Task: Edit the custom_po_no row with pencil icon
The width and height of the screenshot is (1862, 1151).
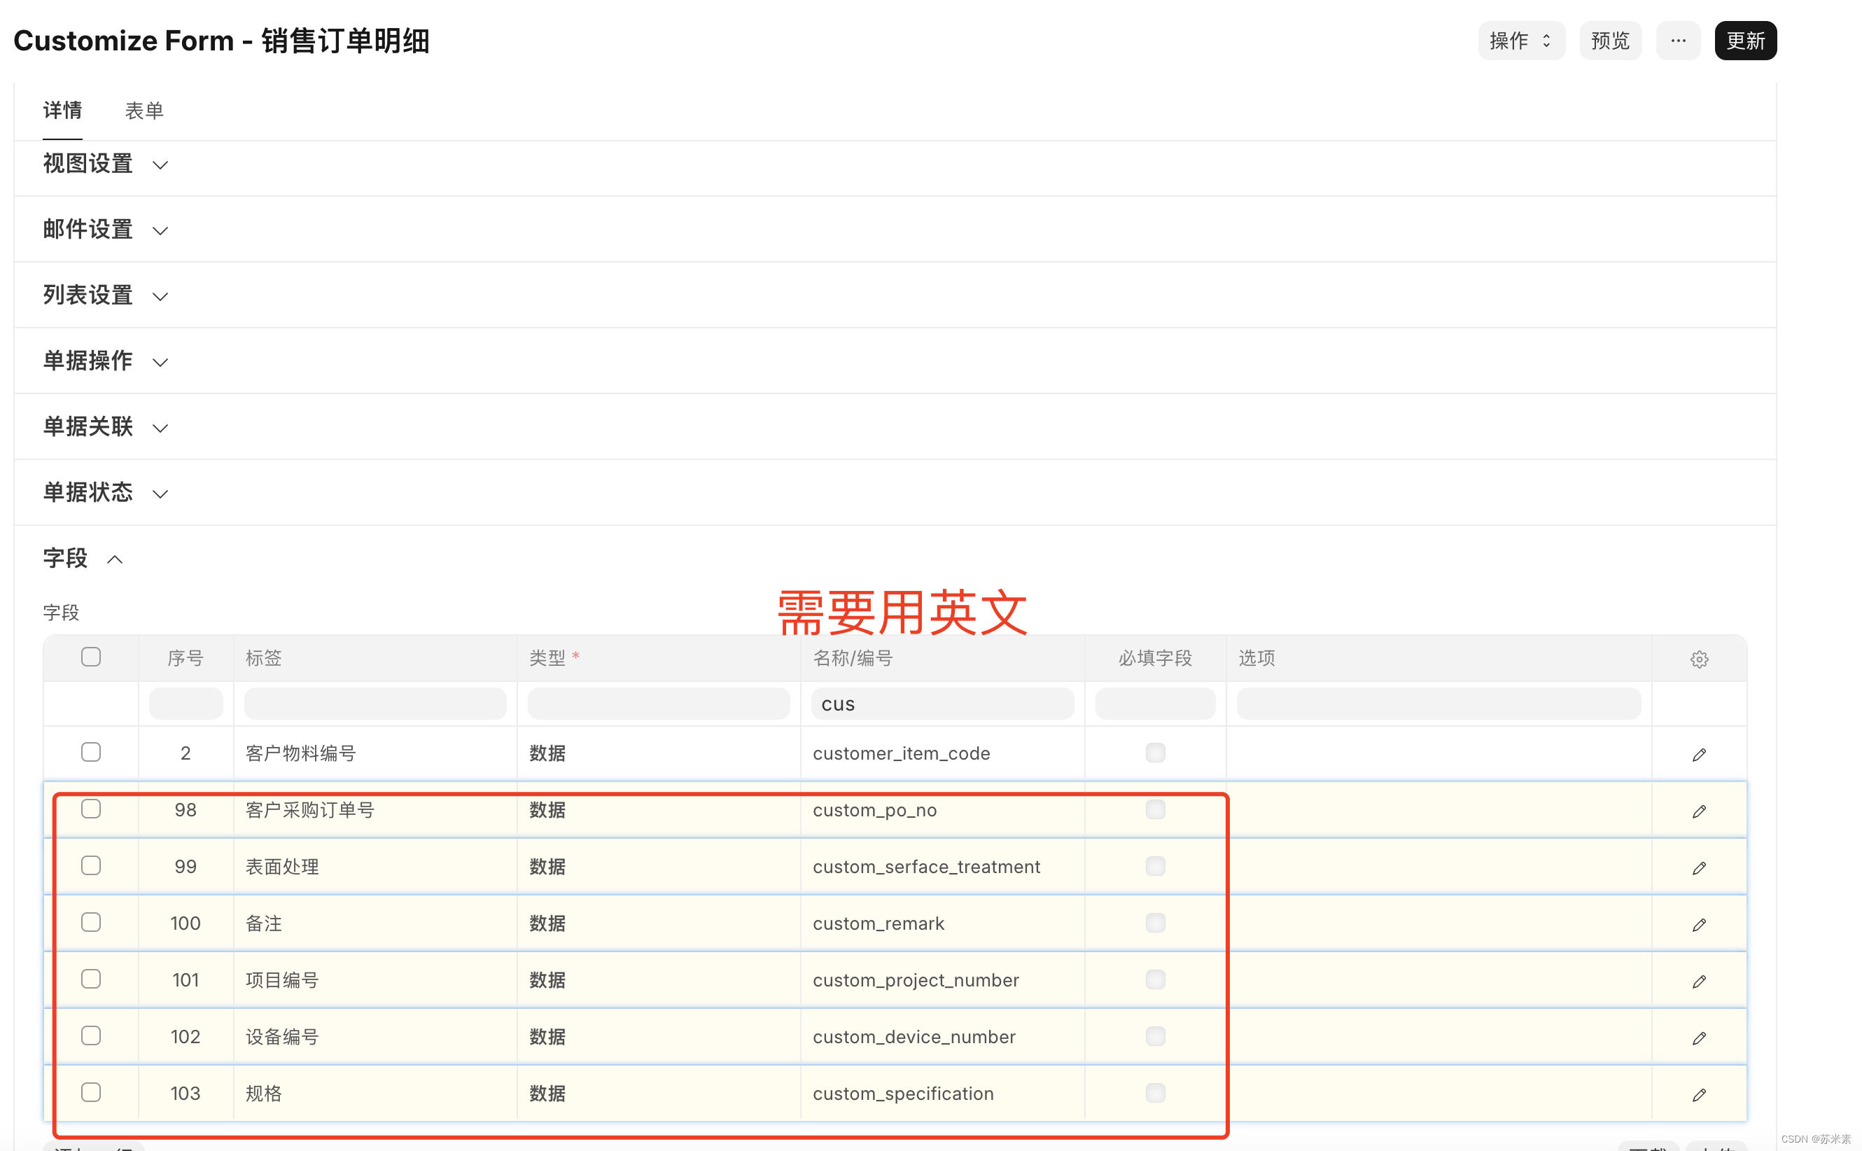Action: point(1698,811)
